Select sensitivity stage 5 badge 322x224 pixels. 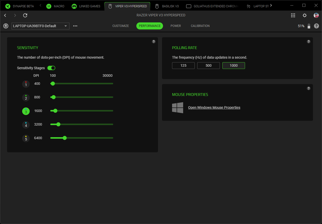(26, 138)
